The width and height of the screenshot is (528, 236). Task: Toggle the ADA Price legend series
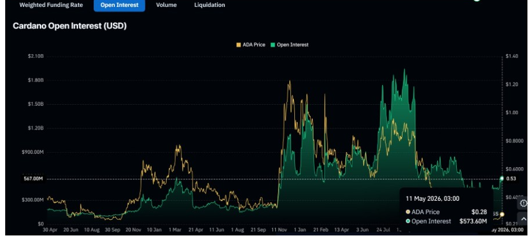251,45
